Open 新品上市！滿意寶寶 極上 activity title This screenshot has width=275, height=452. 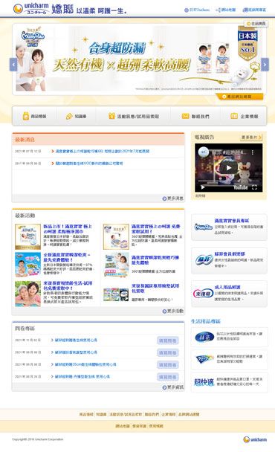point(68,229)
